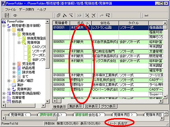The image size is (170, 127).
Task: Click the grid icon of 販売管理(商品情報)
Action: [9, 93]
